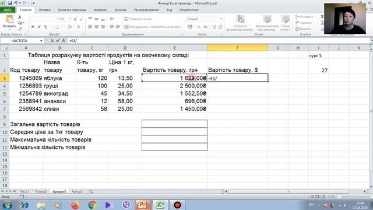This screenshot has height=210, width=373.
Task: Open the Файл (File) tab
Action: (x=8, y=10)
